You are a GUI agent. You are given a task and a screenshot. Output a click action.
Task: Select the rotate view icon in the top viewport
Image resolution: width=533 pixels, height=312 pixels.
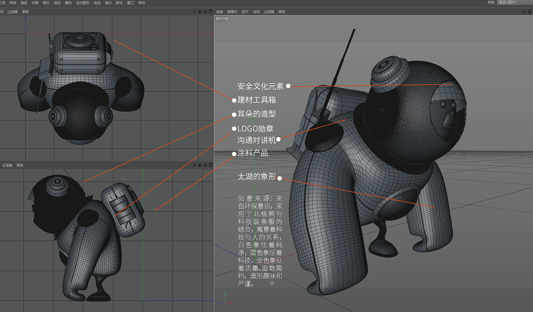coord(205,11)
